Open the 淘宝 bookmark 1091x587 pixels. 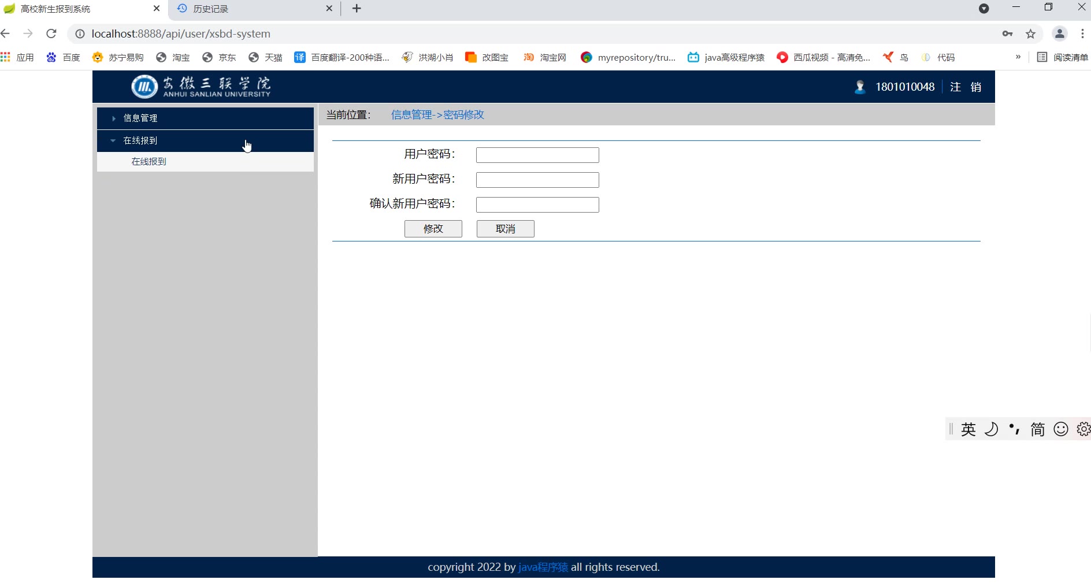173,57
